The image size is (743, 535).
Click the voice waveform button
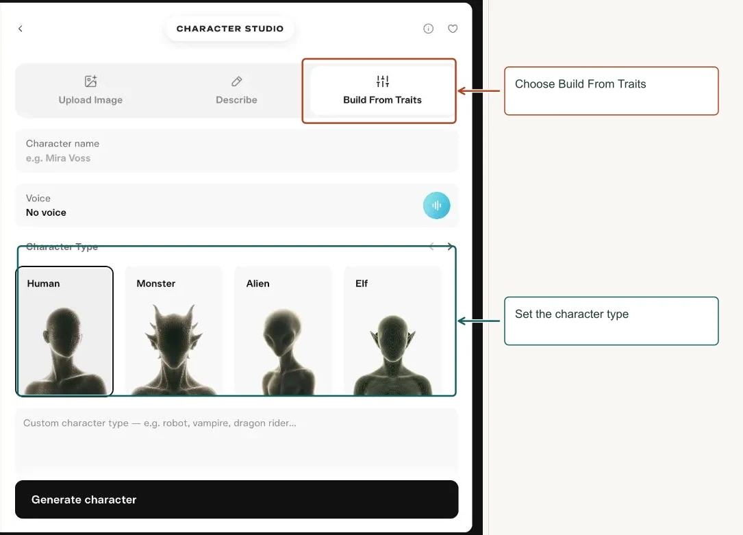pos(436,206)
